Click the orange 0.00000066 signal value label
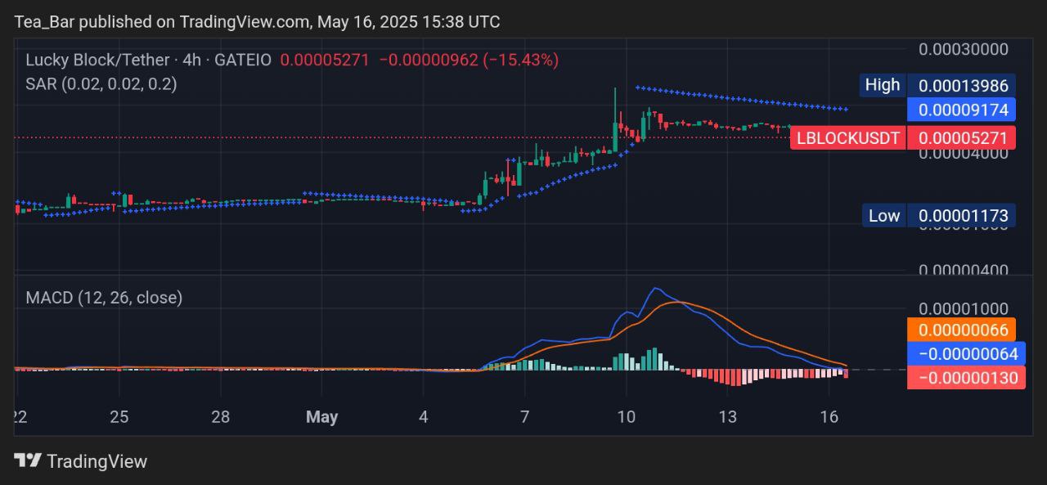Viewport: 1047px width, 485px height. coord(962,330)
